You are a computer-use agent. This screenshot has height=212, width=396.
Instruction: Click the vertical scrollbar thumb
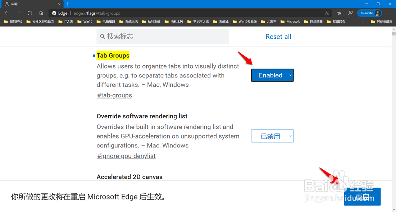coord(394,34)
